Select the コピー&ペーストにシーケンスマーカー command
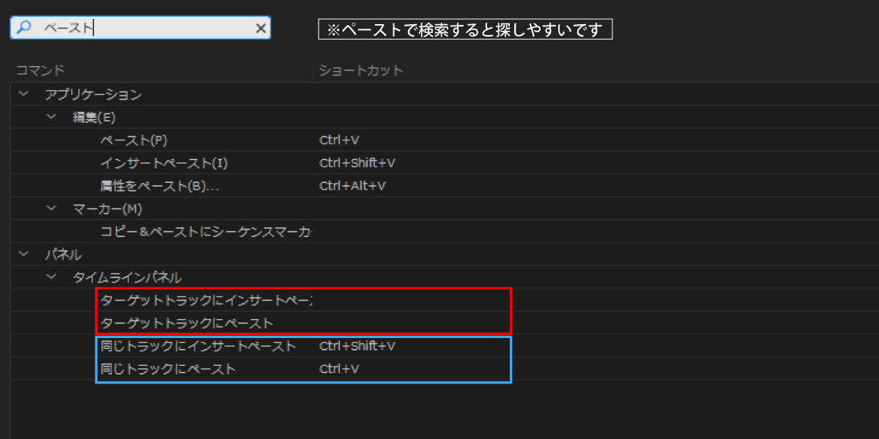The image size is (879, 439). pyautogui.click(x=207, y=231)
